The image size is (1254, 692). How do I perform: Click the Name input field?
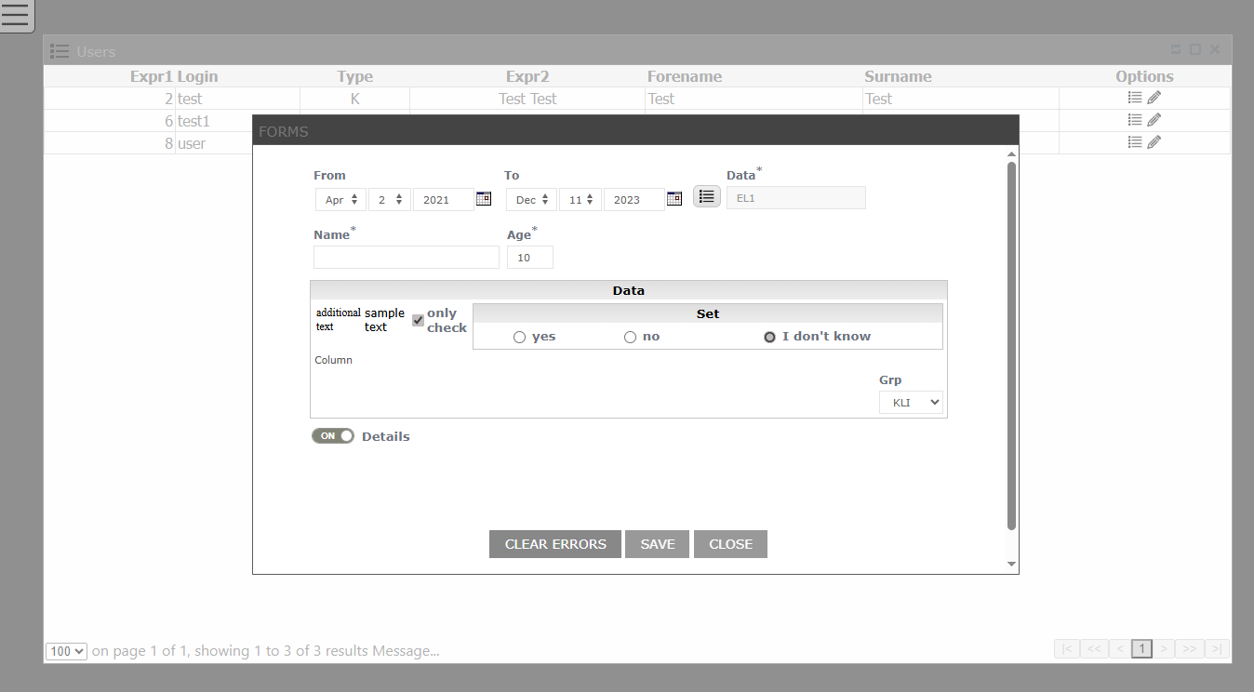tap(407, 258)
